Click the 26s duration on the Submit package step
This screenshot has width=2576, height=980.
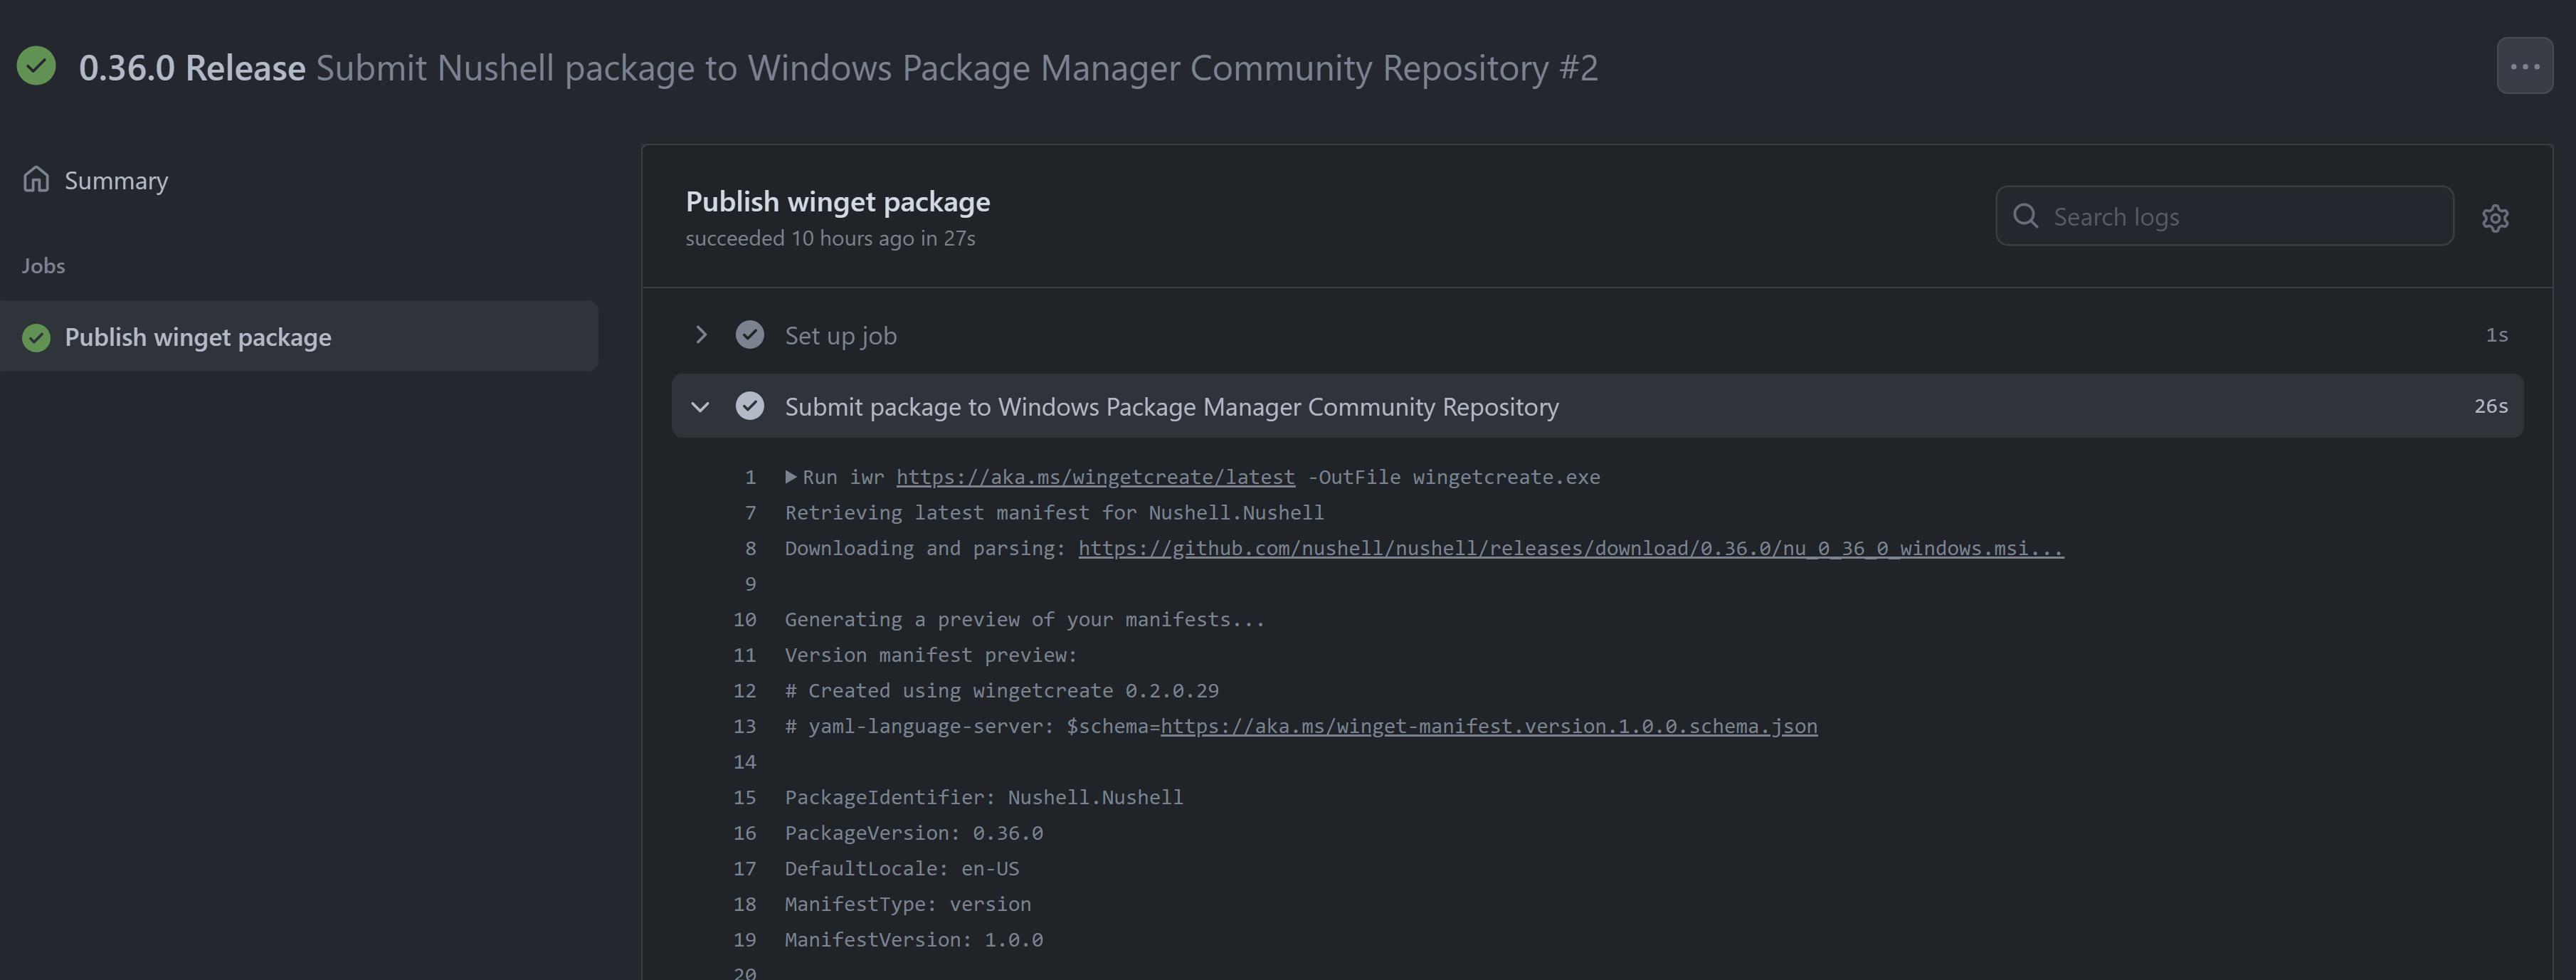coord(2490,406)
